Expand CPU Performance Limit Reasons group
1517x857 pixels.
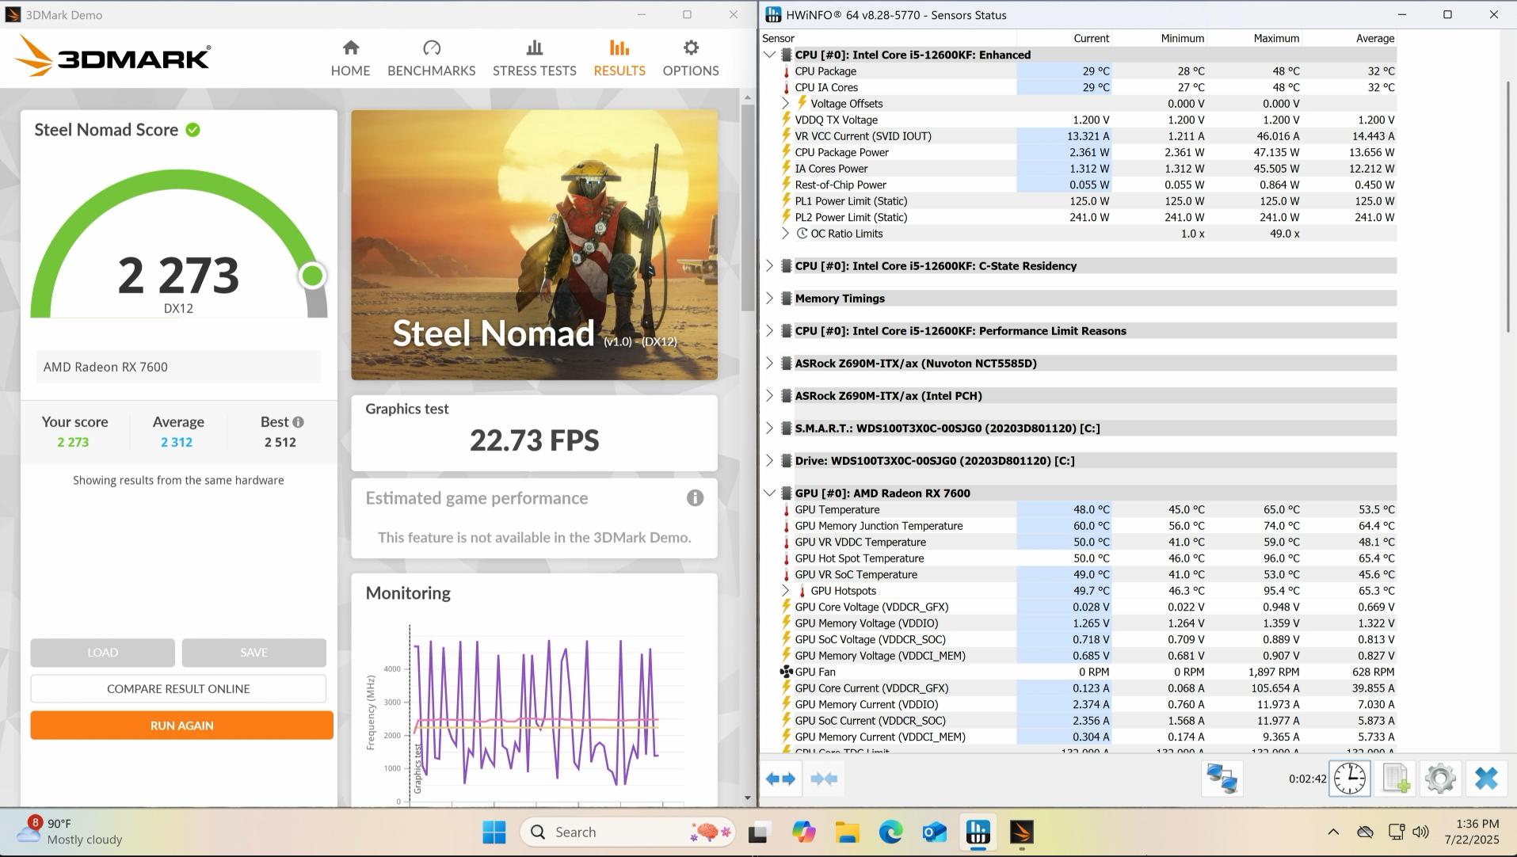point(769,331)
